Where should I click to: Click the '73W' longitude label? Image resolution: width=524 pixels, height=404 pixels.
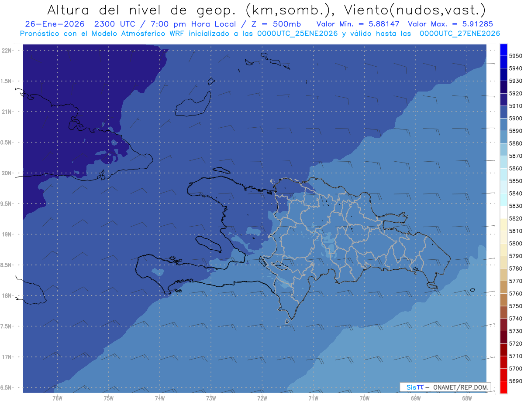211,398
